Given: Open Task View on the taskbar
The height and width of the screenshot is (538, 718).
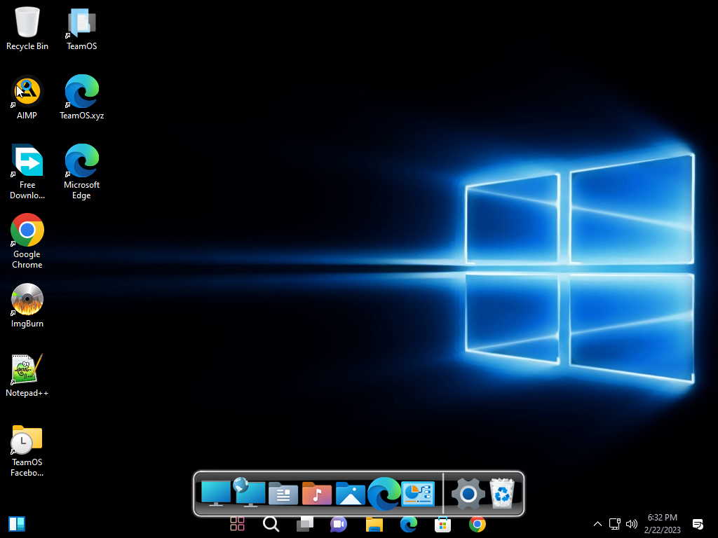Looking at the screenshot, I should pos(305,524).
